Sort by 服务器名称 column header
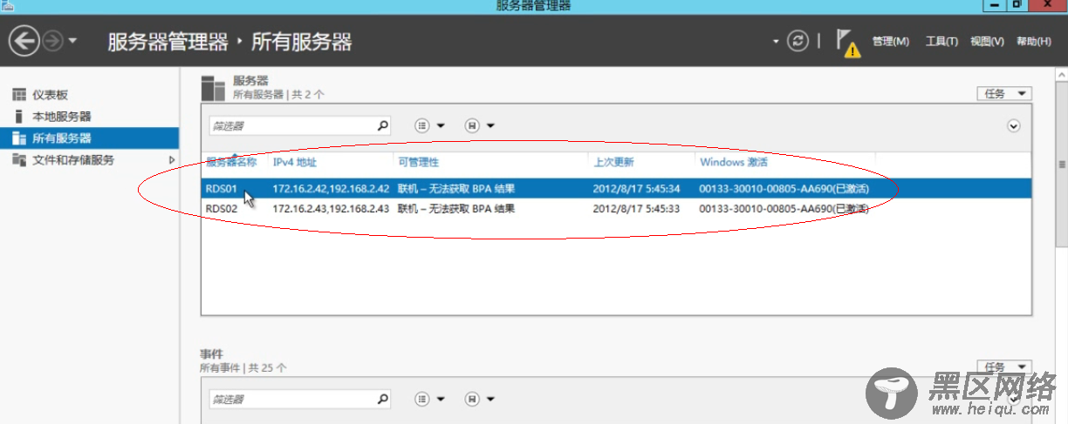 click(x=231, y=163)
